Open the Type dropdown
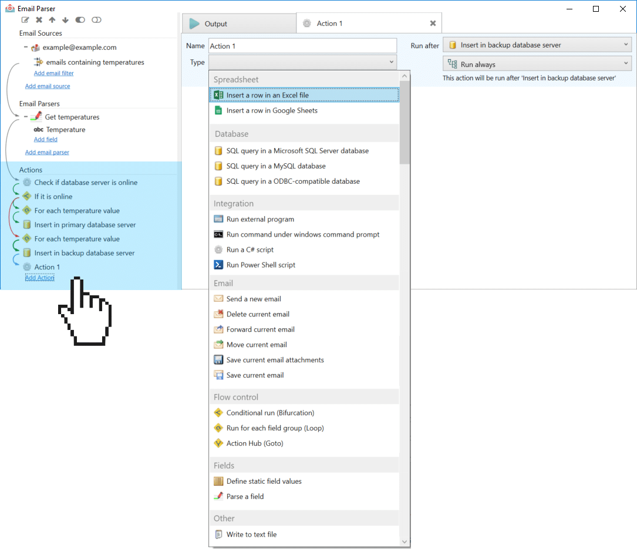Screen dimensions: 637x549 (303, 62)
